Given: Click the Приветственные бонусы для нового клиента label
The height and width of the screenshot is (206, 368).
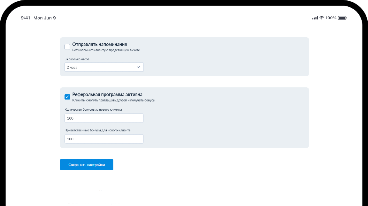Looking at the screenshot, I should click(x=97, y=130).
